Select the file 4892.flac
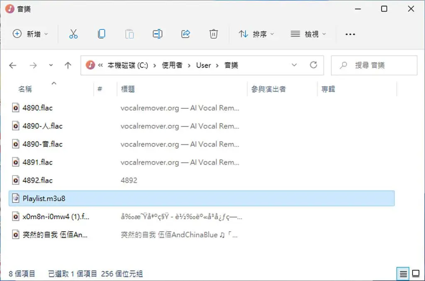 37,180
